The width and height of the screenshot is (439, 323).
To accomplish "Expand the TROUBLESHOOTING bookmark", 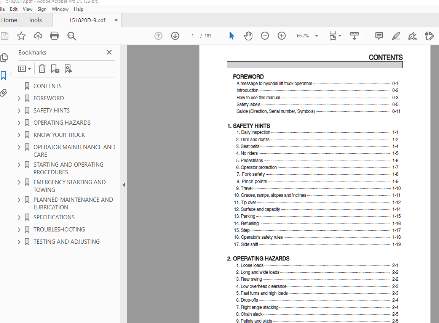I will point(19,230).
